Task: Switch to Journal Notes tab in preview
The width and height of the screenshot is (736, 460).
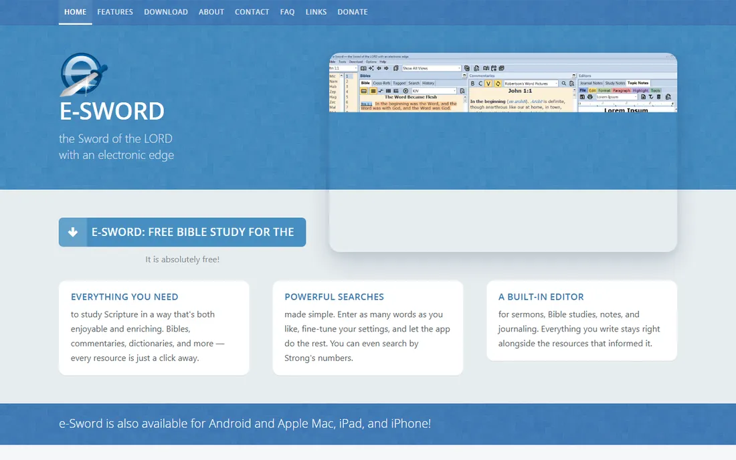Action: pyautogui.click(x=591, y=83)
